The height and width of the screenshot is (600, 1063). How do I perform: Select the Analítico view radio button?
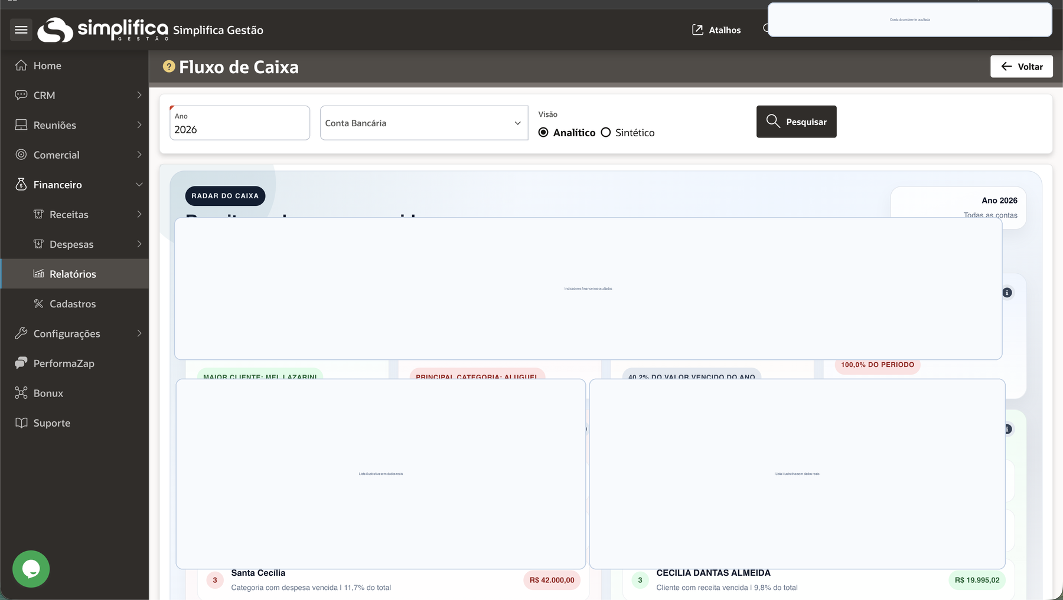tap(543, 133)
